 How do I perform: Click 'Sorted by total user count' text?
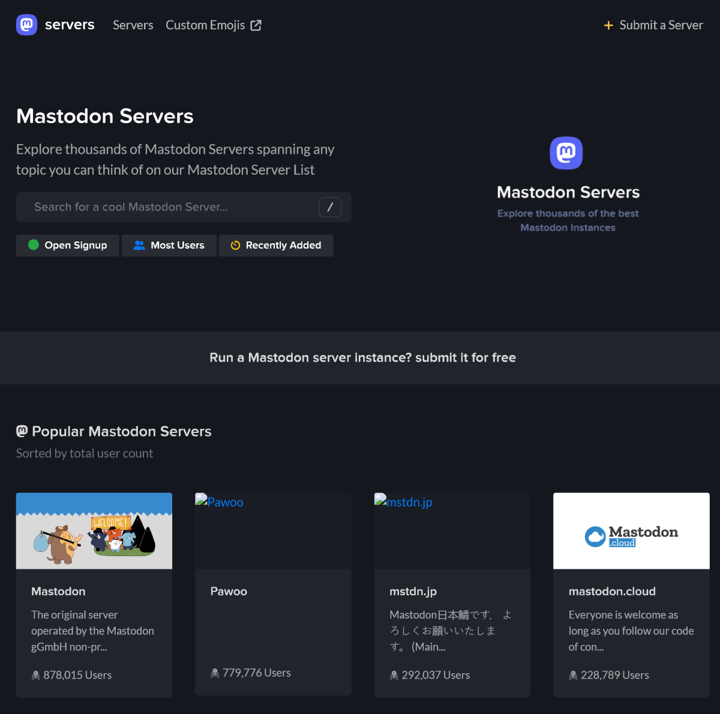[x=85, y=453]
